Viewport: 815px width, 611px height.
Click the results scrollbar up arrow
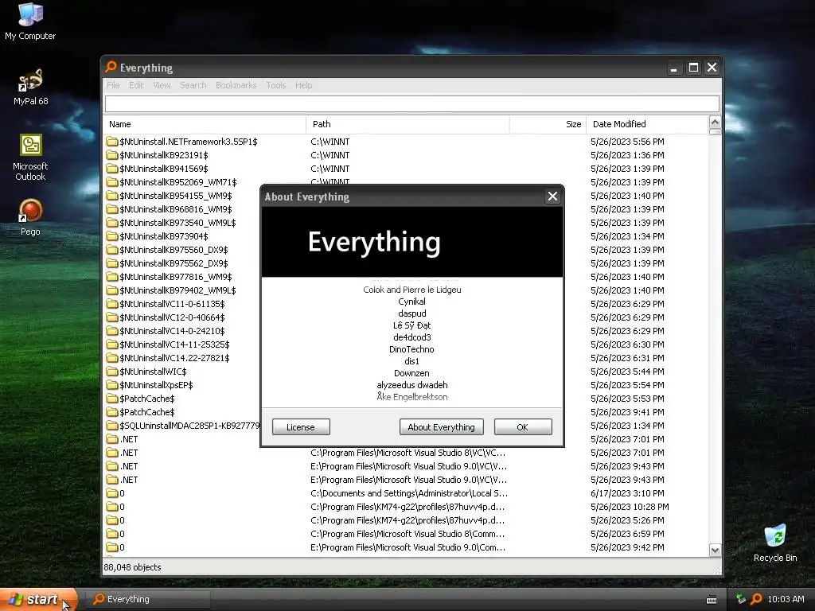[715, 123]
